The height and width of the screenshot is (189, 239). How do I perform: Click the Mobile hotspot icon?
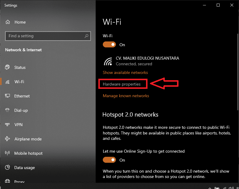(8, 153)
